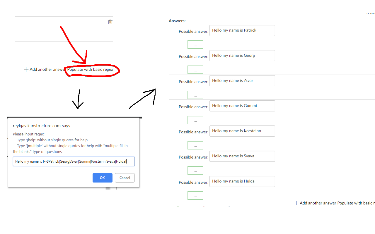
Task: Delete answer using the trash icon
Action: click(x=110, y=22)
